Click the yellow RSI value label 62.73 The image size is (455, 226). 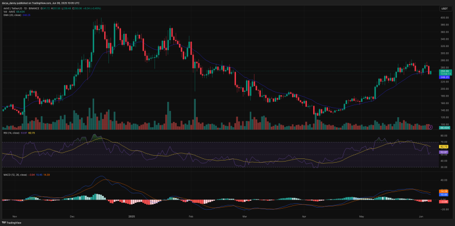444,146
